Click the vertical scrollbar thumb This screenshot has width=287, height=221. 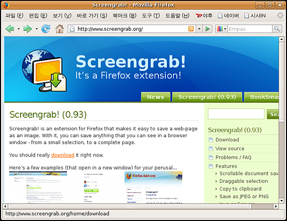281,82
